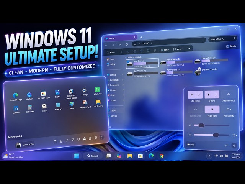Collapse Devices and drives group
This screenshot has height=184, width=245.
tap(126, 58)
